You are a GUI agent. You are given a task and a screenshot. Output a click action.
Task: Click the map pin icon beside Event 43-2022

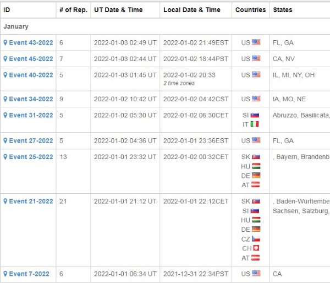(x=5, y=42)
